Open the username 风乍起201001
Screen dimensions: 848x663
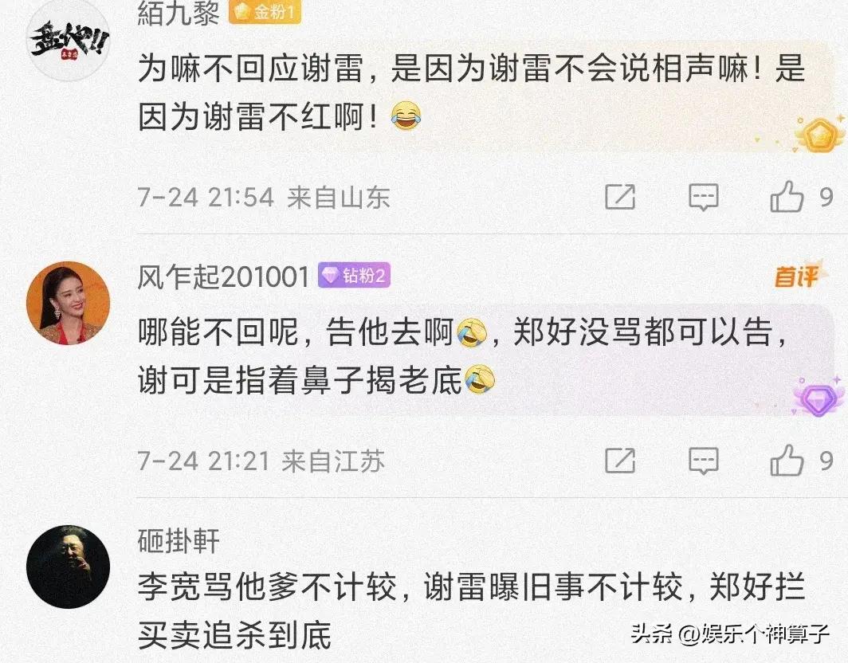click(x=223, y=277)
